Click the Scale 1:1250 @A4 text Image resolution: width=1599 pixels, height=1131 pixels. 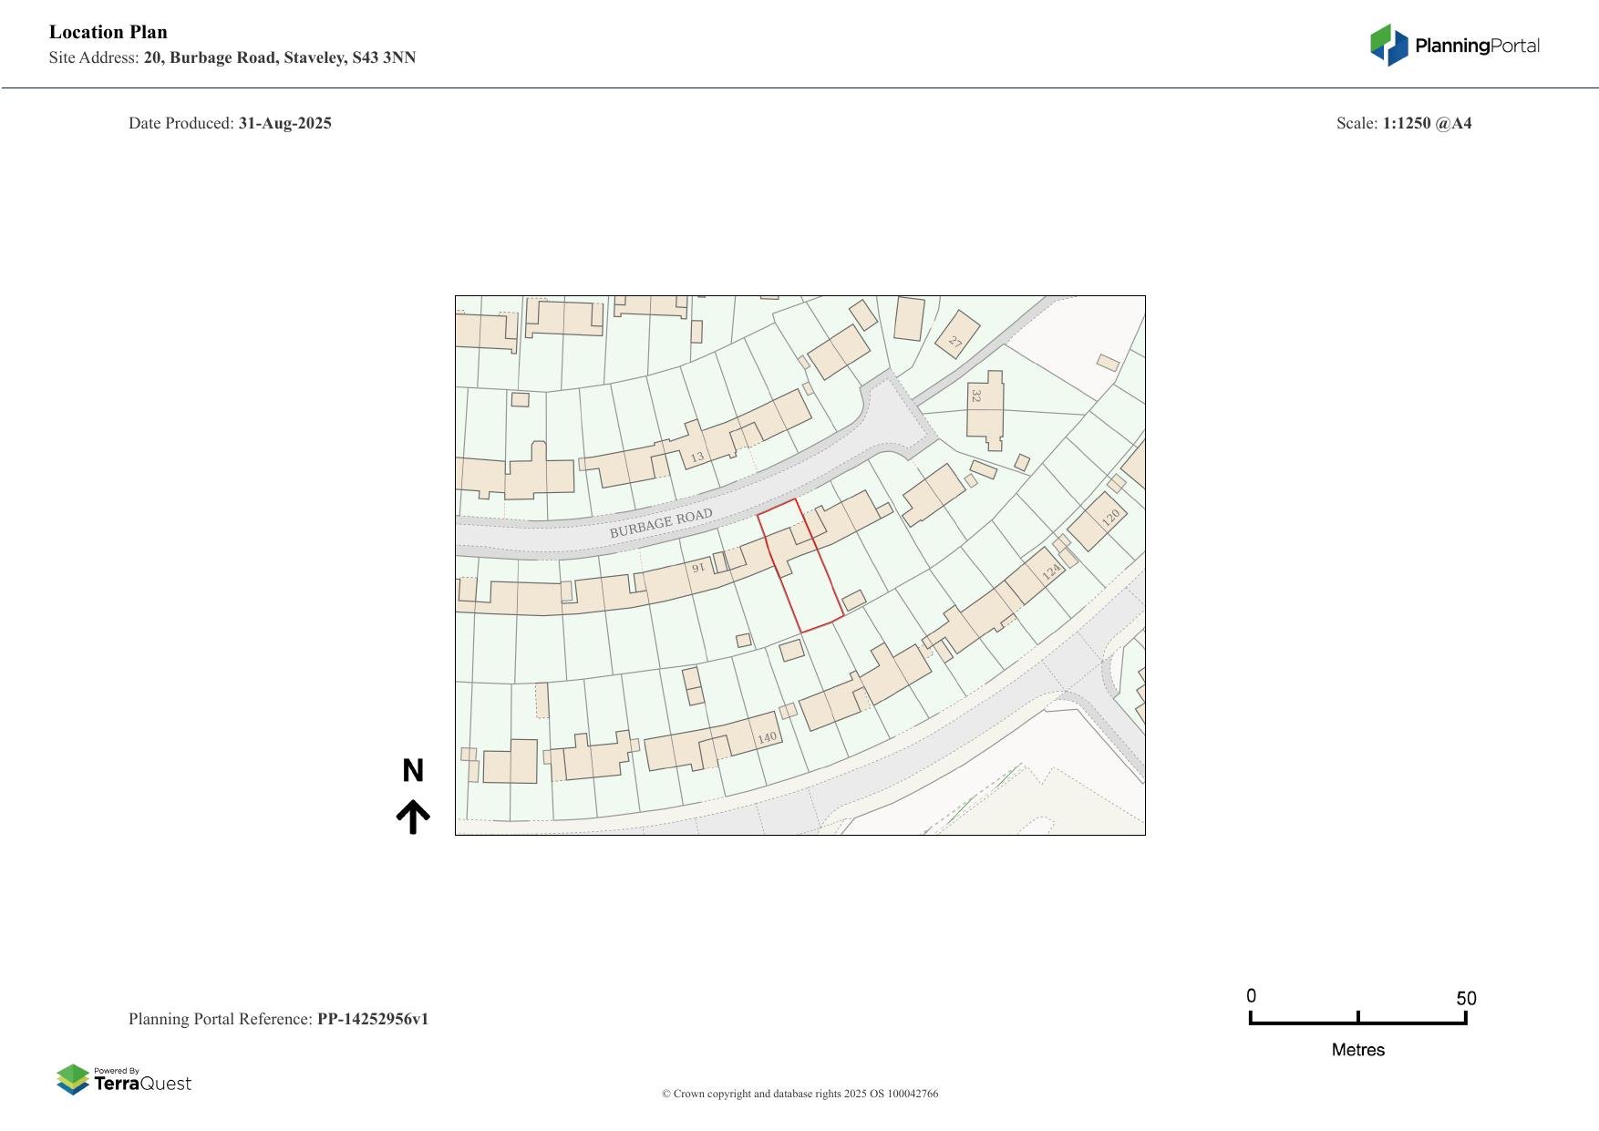pyautogui.click(x=1403, y=123)
